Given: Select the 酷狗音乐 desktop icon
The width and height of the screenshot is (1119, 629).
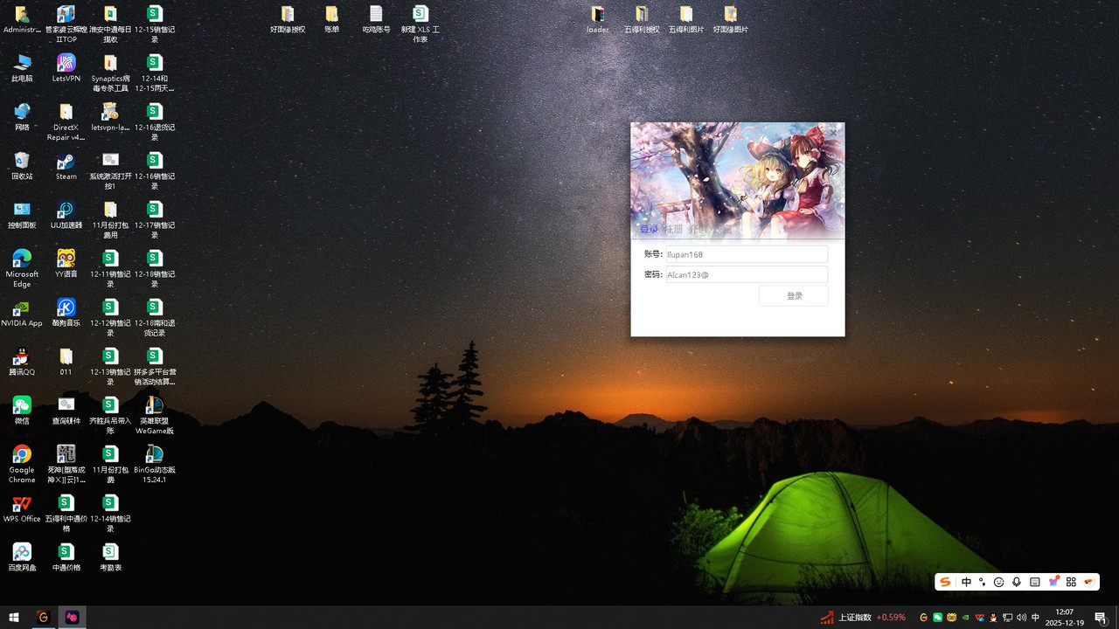Looking at the screenshot, I should pos(66,313).
